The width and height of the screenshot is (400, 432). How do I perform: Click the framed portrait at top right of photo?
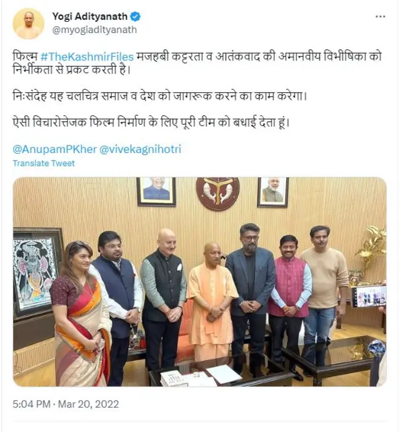click(x=273, y=192)
